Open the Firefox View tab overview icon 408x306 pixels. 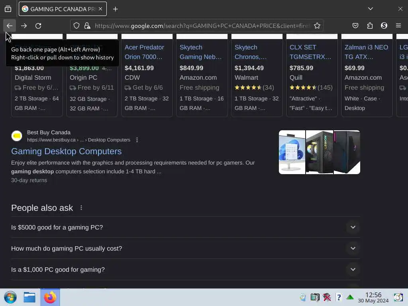click(x=8, y=9)
